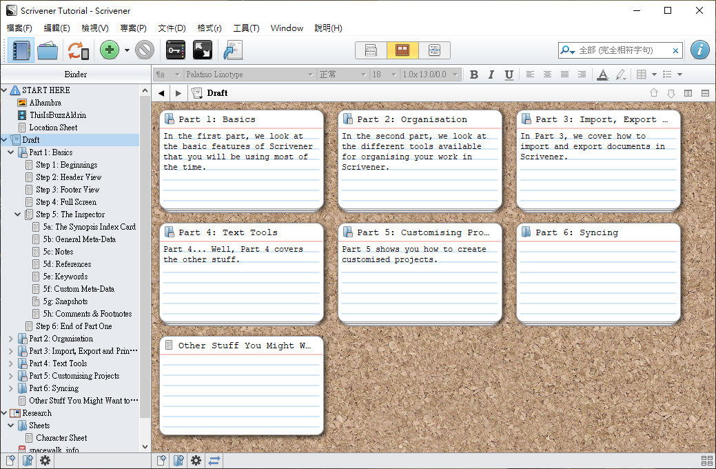Click the mobile sync icon
The width and height of the screenshot is (716, 469).
[79, 50]
